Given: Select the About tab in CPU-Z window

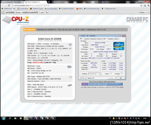Looking at the screenshot, I should pos(116,39).
